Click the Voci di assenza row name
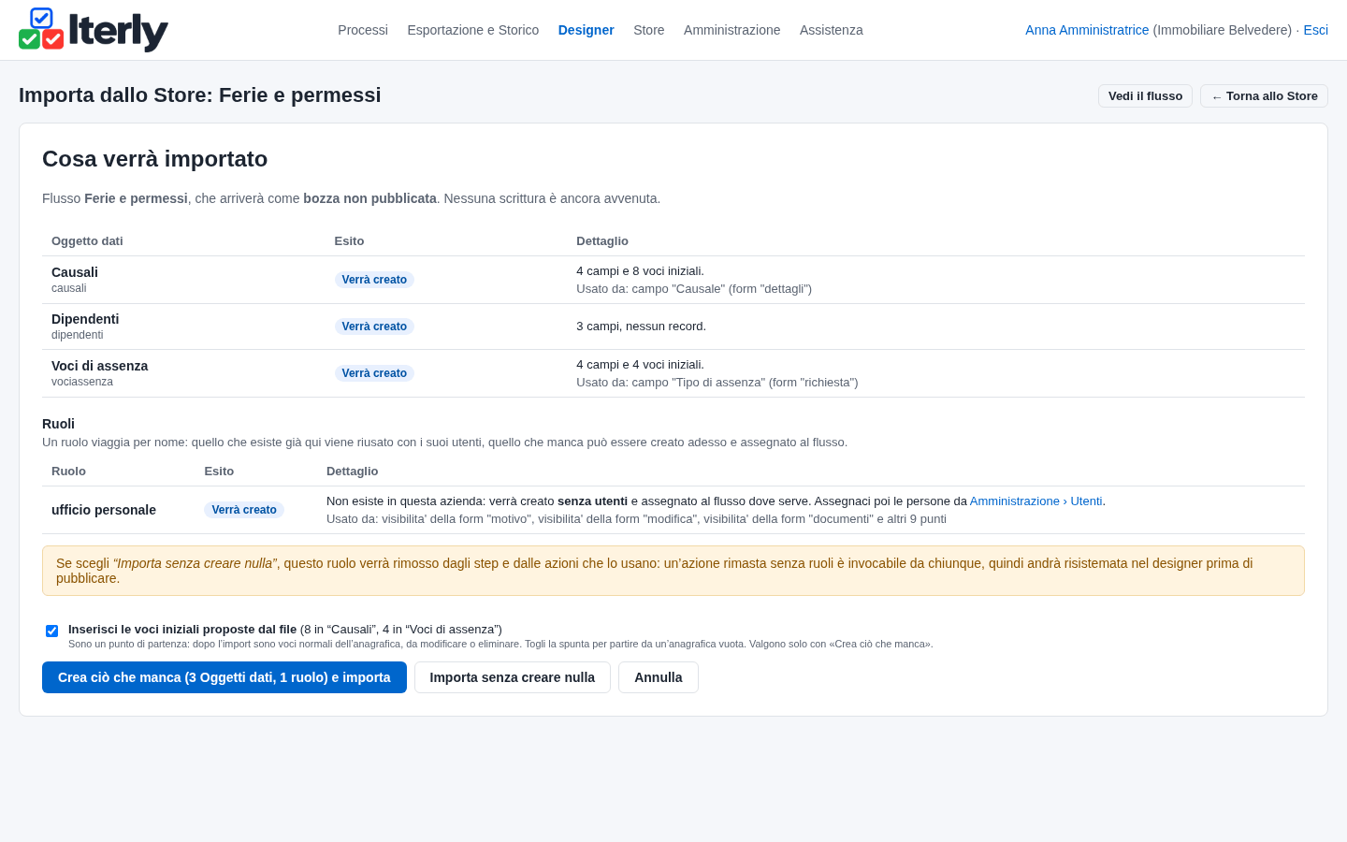Viewport: 1347px width, 842px height. pyautogui.click(x=100, y=366)
